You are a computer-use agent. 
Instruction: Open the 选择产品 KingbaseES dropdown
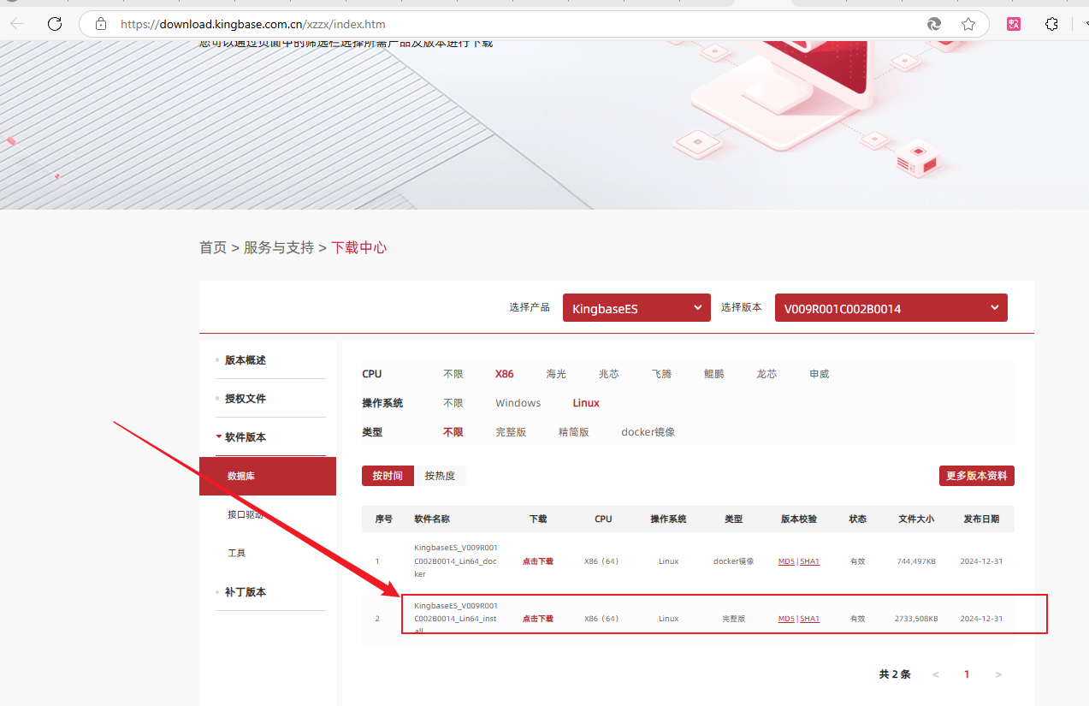coord(636,308)
